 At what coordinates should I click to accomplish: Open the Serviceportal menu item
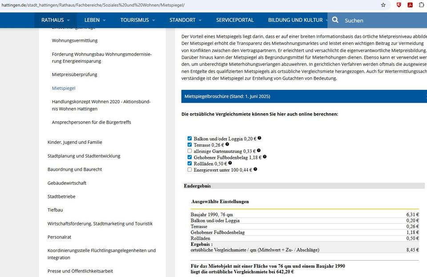click(235, 20)
